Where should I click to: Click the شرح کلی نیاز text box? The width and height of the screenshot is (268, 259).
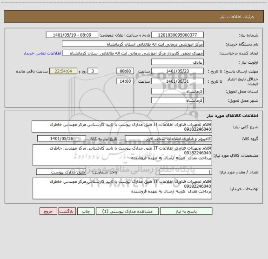(122, 126)
